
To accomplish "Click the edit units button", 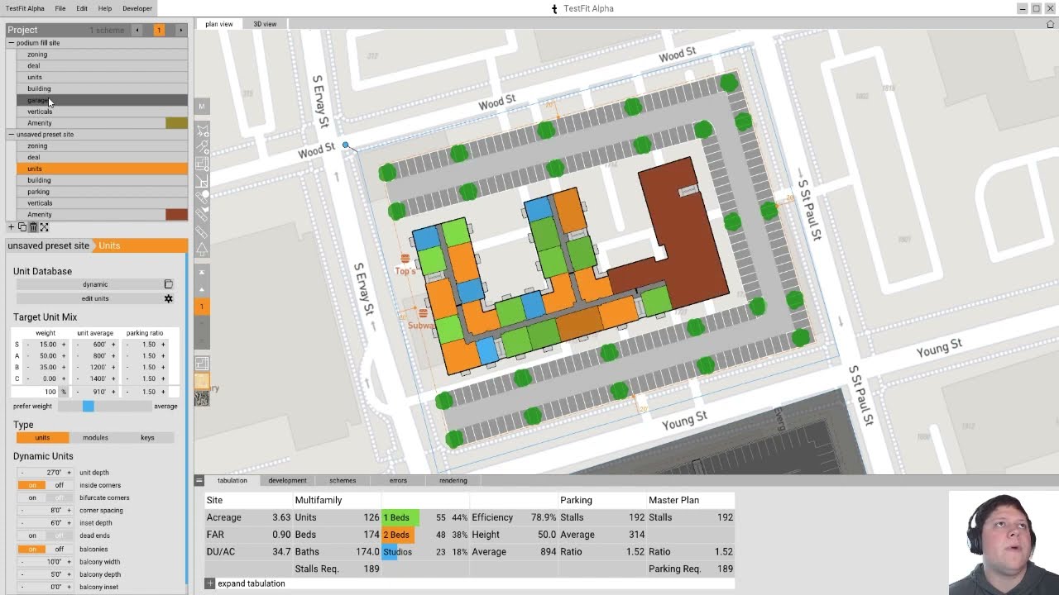I will click(95, 298).
